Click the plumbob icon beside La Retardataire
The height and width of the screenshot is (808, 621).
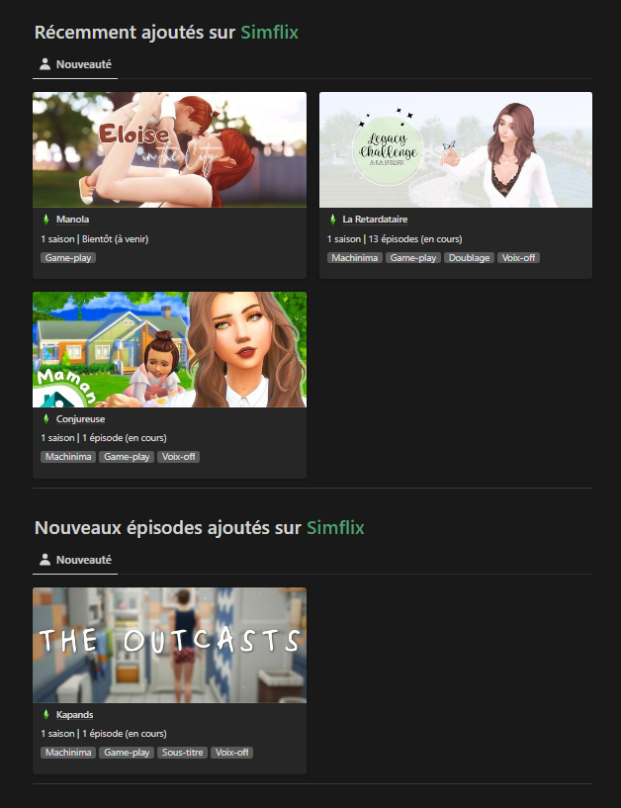click(x=332, y=220)
